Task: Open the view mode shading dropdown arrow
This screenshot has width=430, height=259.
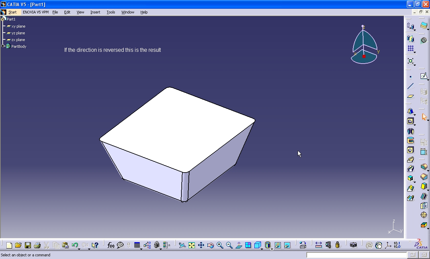Action: pyautogui.click(x=272, y=249)
